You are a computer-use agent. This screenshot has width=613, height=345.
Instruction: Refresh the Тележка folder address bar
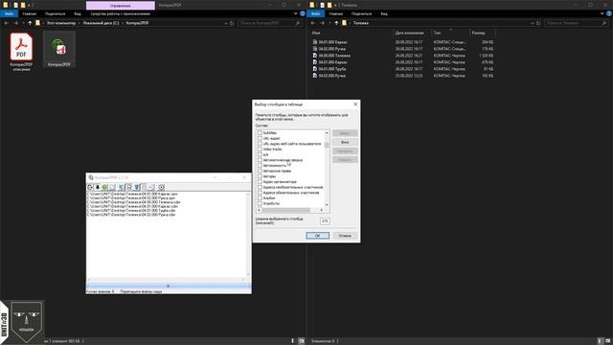[x=538, y=23]
